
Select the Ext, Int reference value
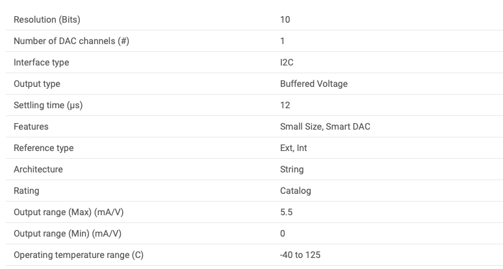click(293, 148)
